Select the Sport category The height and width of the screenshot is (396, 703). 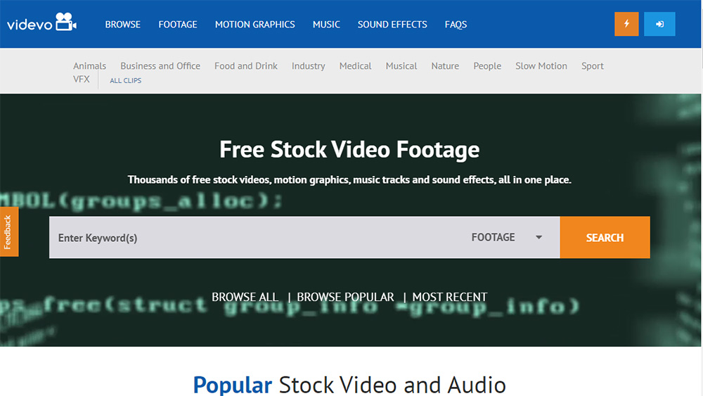592,66
